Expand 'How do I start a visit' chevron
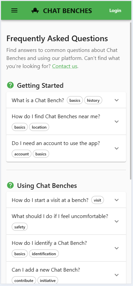The height and width of the screenshot is (286, 133). 117,200
